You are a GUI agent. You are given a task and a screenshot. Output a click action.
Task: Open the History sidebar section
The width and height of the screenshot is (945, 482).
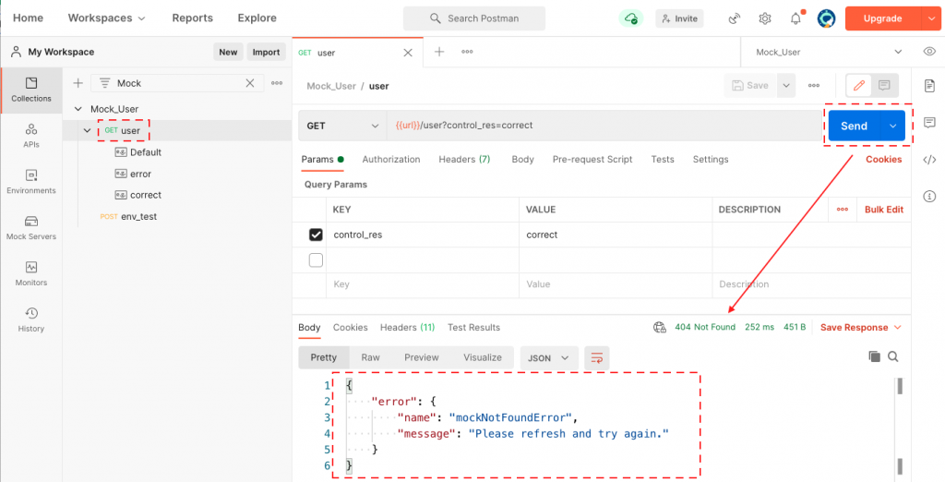(31, 319)
